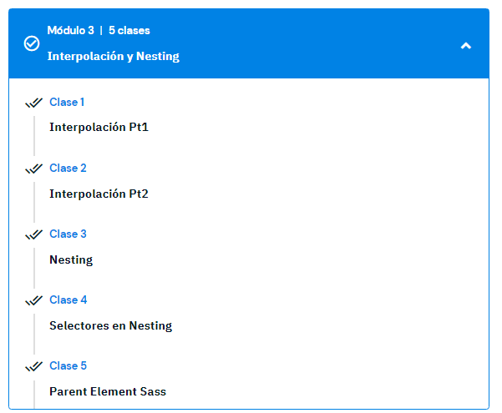Open the Clase 1 link
The image size is (502, 413).
pyautogui.click(x=67, y=103)
